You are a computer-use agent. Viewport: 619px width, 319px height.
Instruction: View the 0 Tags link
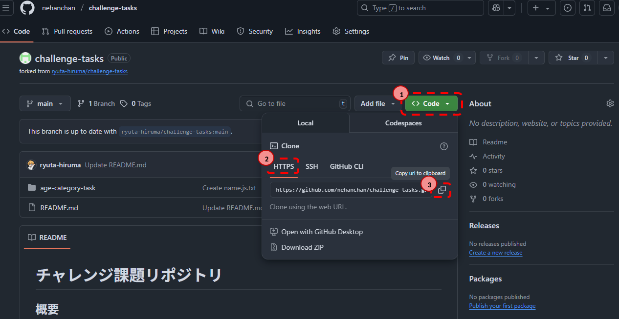135,103
